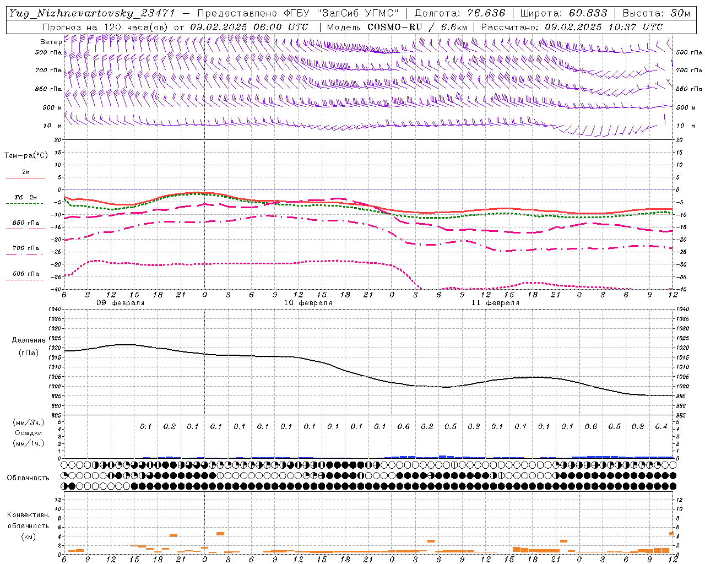Click the Рассчитано: 09.02.2025 10:37 UTC timestamp
705x564 pixels.
pos(572,27)
